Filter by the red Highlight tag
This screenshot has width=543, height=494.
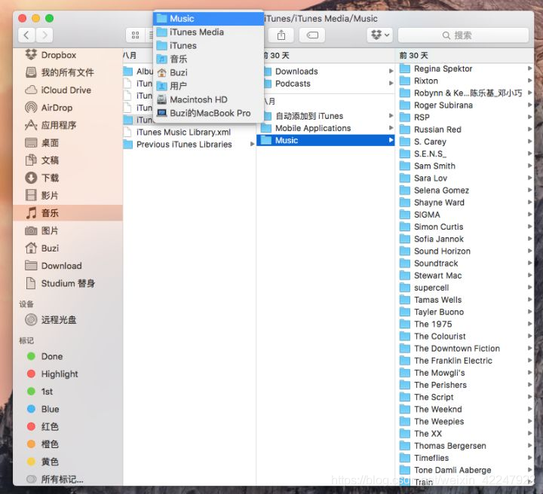point(68,374)
